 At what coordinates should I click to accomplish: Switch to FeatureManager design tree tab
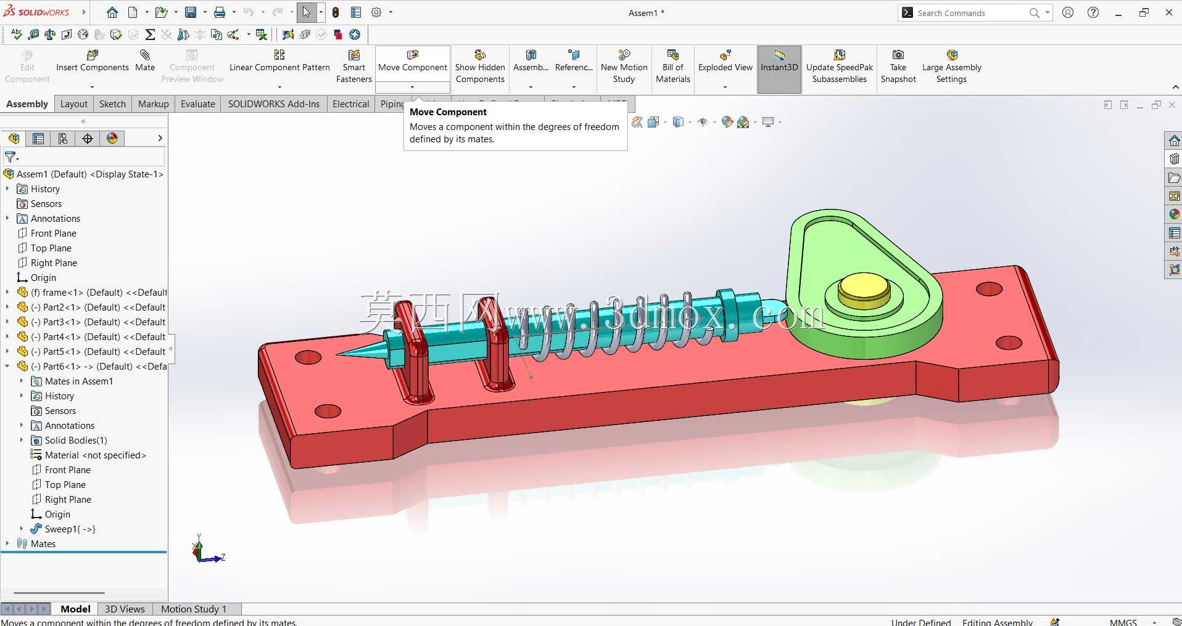click(14, 139)
